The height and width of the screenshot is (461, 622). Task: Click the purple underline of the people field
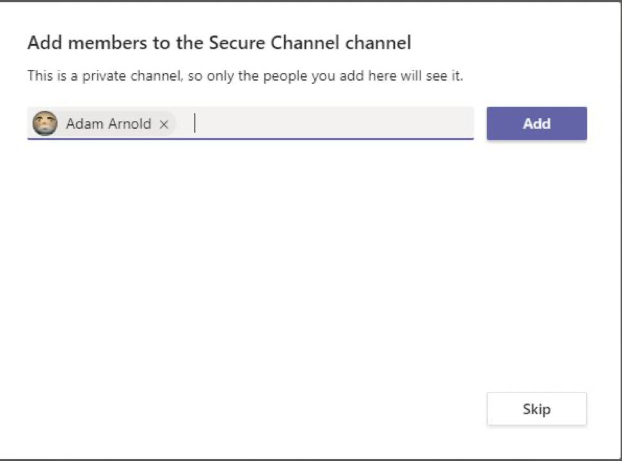250,139
